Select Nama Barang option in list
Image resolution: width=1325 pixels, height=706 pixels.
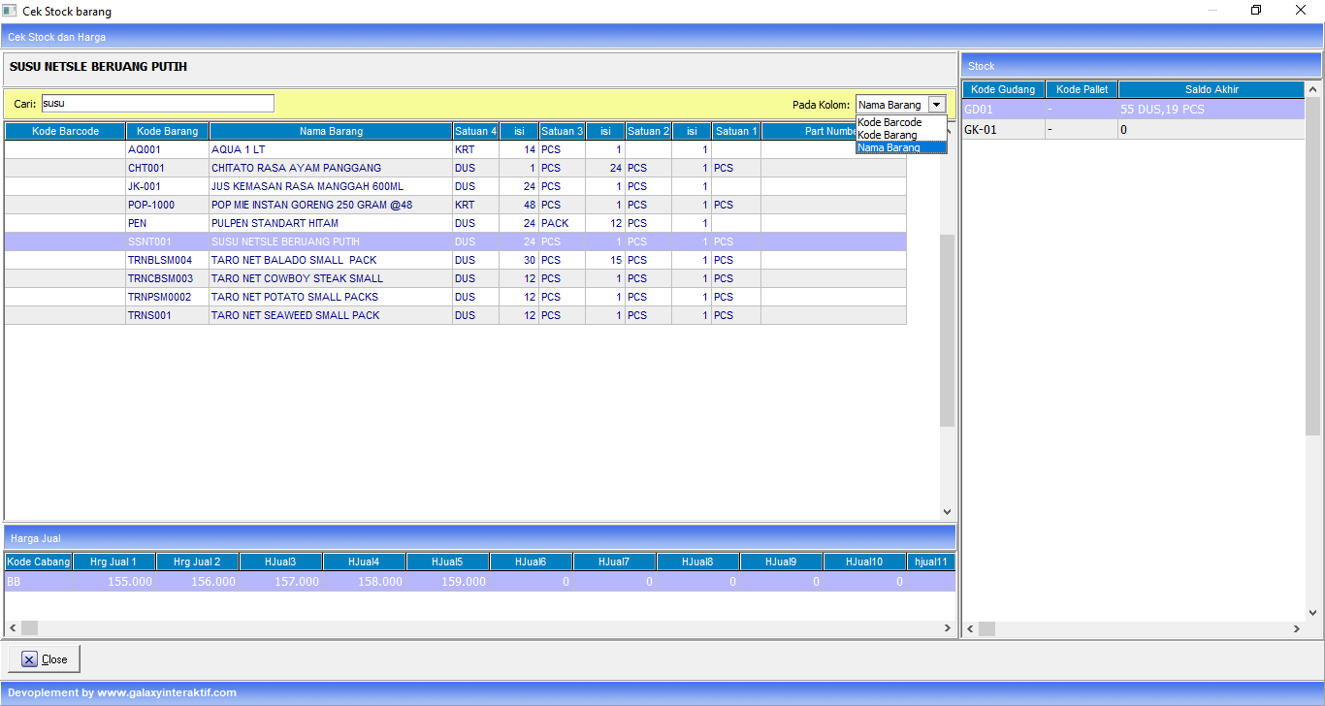coord(889,148)
